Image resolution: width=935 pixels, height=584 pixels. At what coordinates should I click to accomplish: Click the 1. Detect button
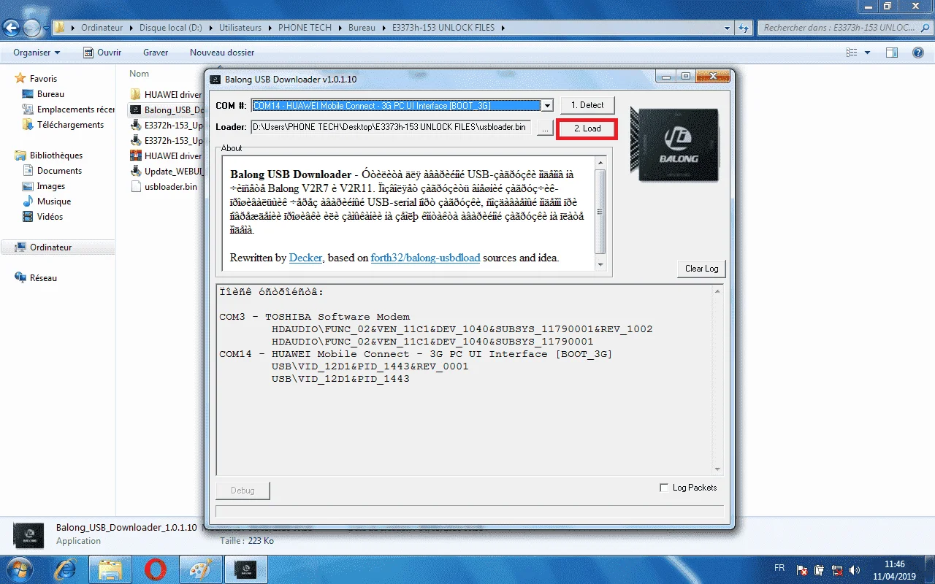tap(587, 105)
